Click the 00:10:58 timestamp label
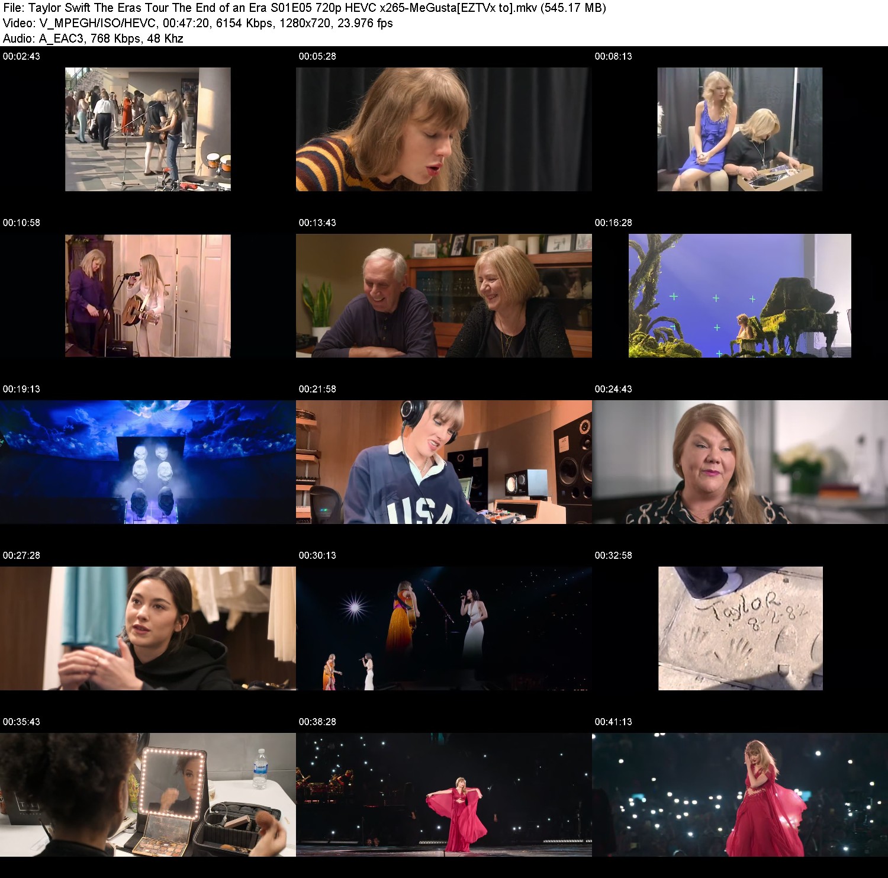The width and height of the screenshot is (888, 878). pyautogui.click(x=21, y=223)
